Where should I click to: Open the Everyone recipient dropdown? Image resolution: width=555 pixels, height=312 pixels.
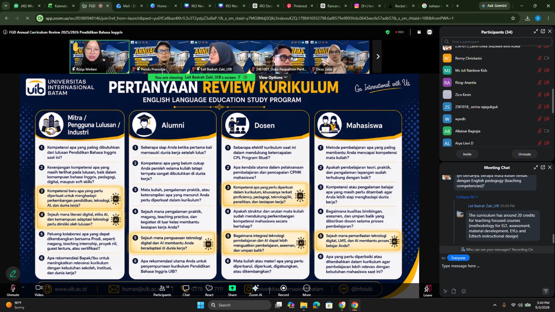point(458,258)
